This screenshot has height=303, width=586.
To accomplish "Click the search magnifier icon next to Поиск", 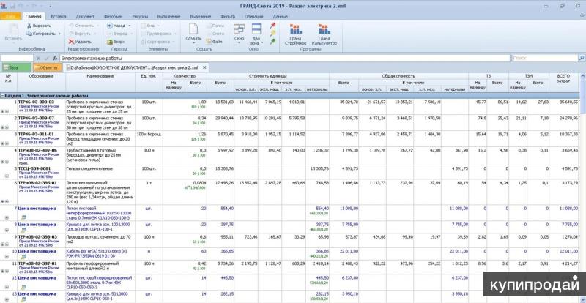I will coord(582,59).
